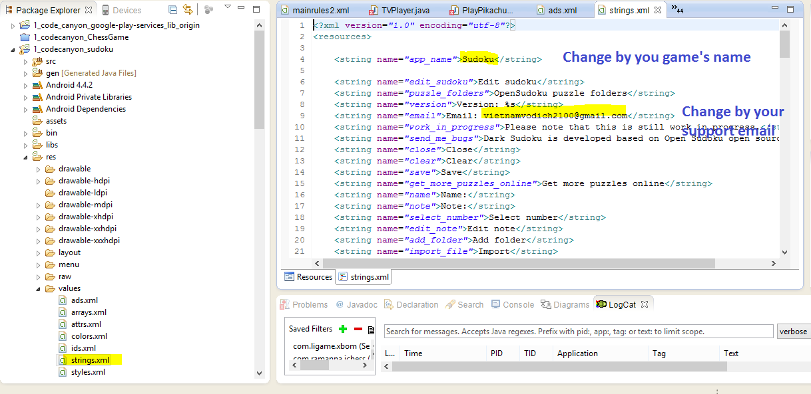Collapse the values folder
This screenshot has width=811, height=394.
39,288
